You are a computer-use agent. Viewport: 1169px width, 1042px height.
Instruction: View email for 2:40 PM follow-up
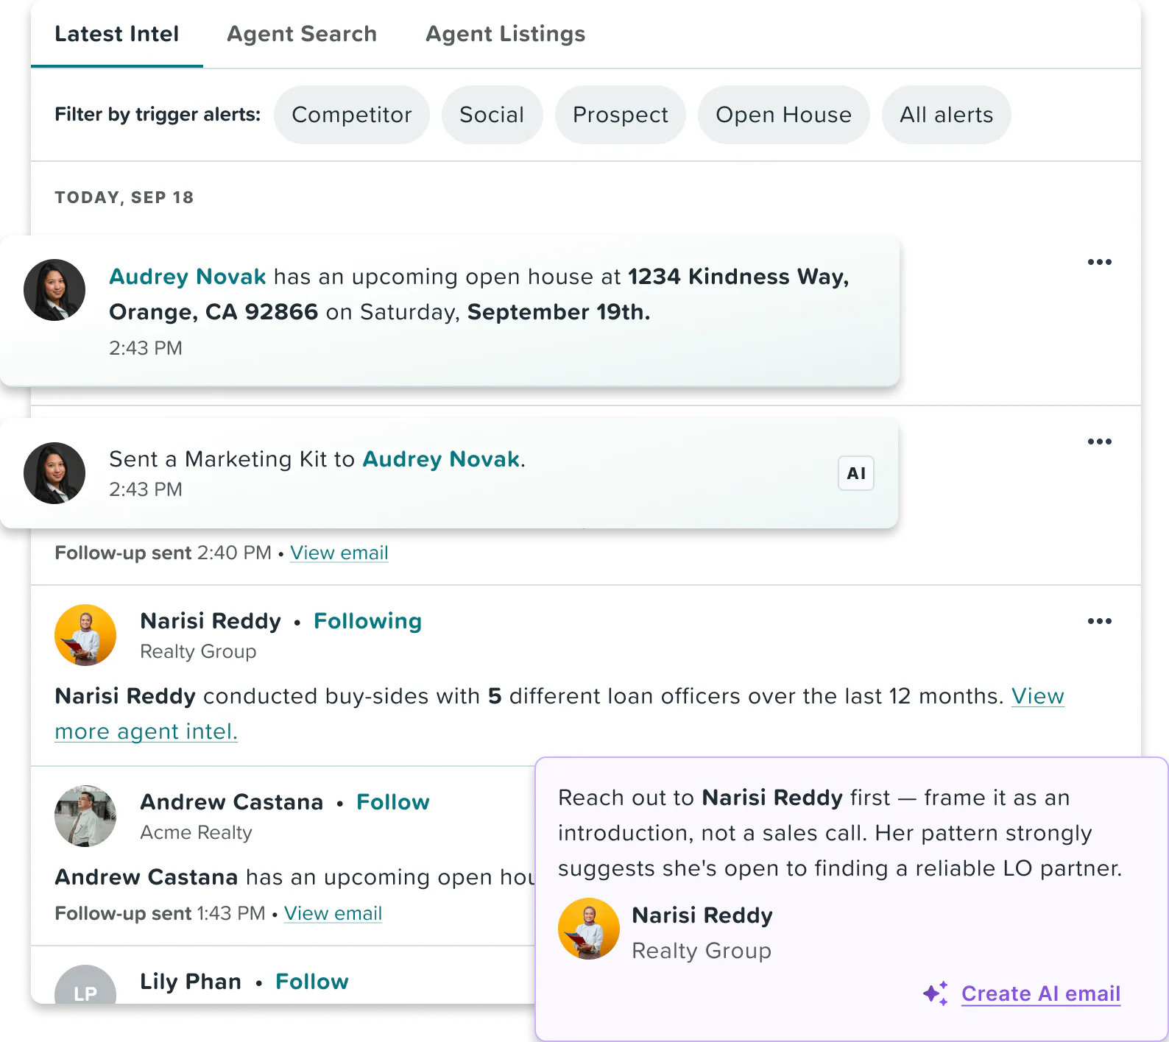tap(339, 553)
